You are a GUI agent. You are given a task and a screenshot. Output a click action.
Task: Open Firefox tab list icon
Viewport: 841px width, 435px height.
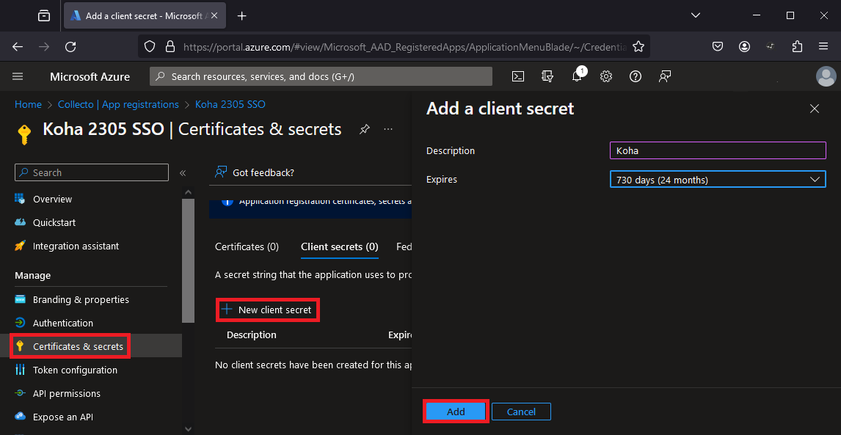pos(44,15)
